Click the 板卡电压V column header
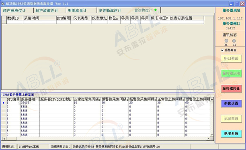Viewport: 246px width, 150px height. click(x=160, y=18)
